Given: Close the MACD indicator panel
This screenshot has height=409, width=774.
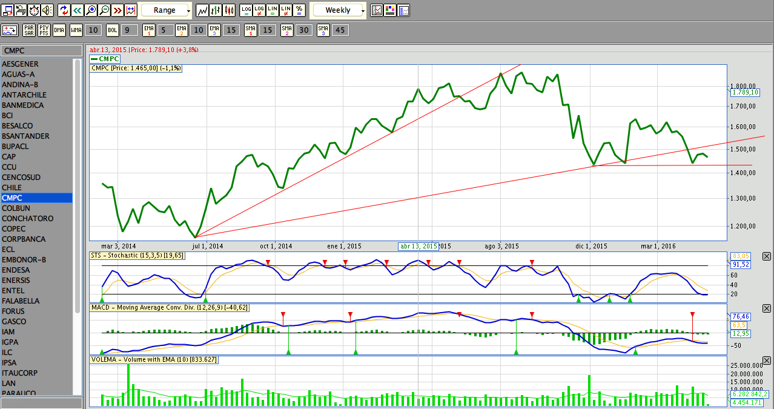Looking at the screenshot, I should click(x=766, y=308).
